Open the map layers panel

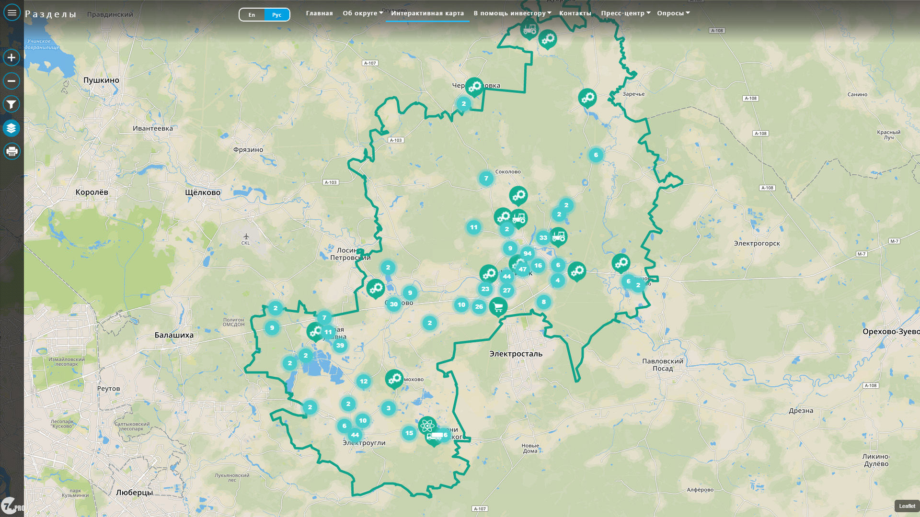click(x=11, y=128)
